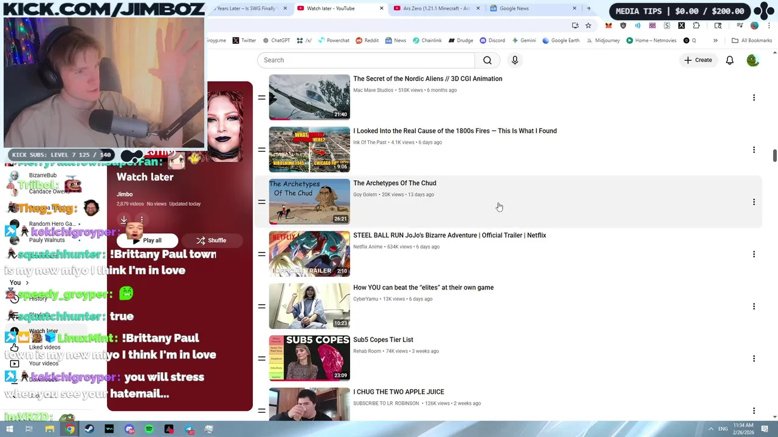Open Windows Start menu
778x437 pixels.
[x=9, y=429]
